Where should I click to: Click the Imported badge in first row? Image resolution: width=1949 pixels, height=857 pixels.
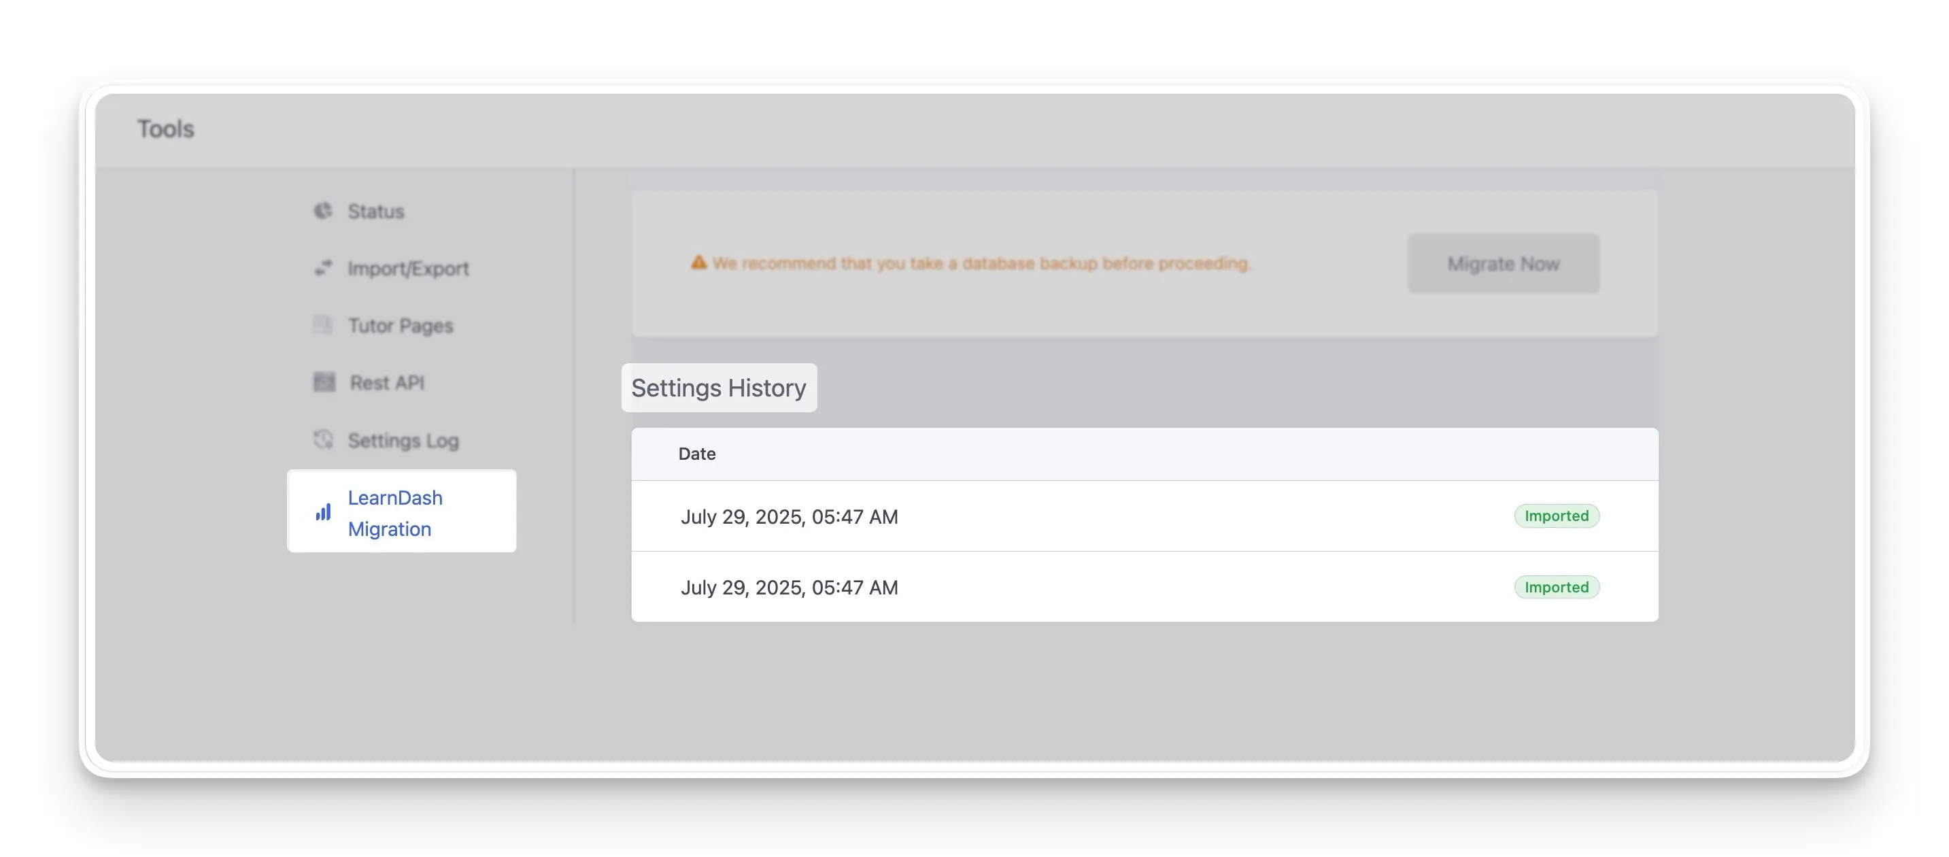(x=1557, y=516)
